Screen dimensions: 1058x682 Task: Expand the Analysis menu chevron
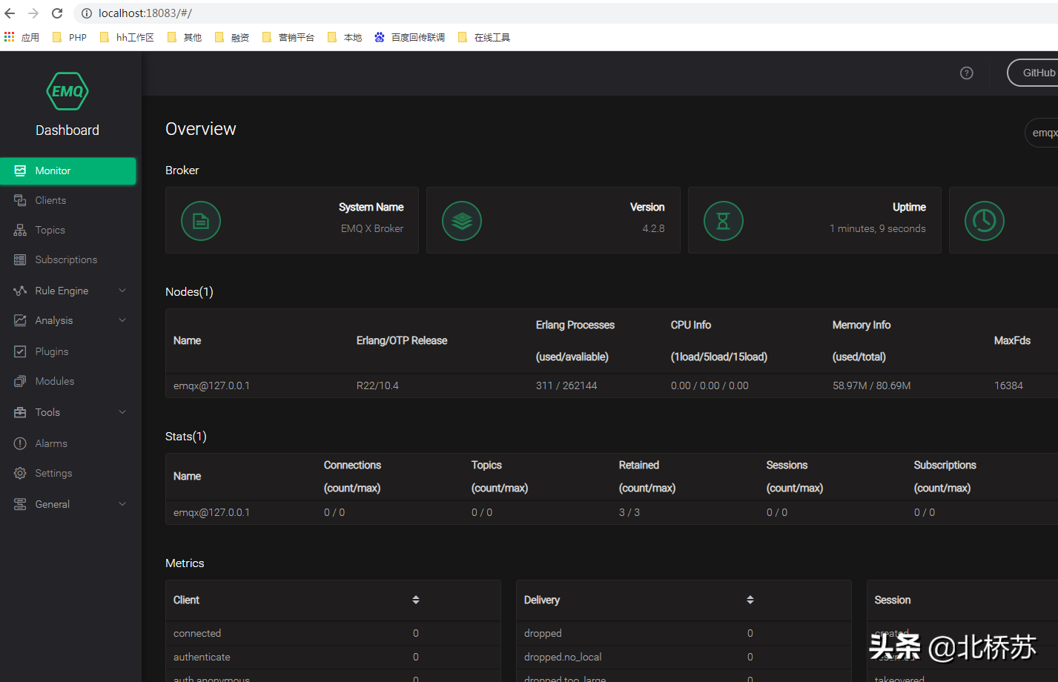(122, 320)
